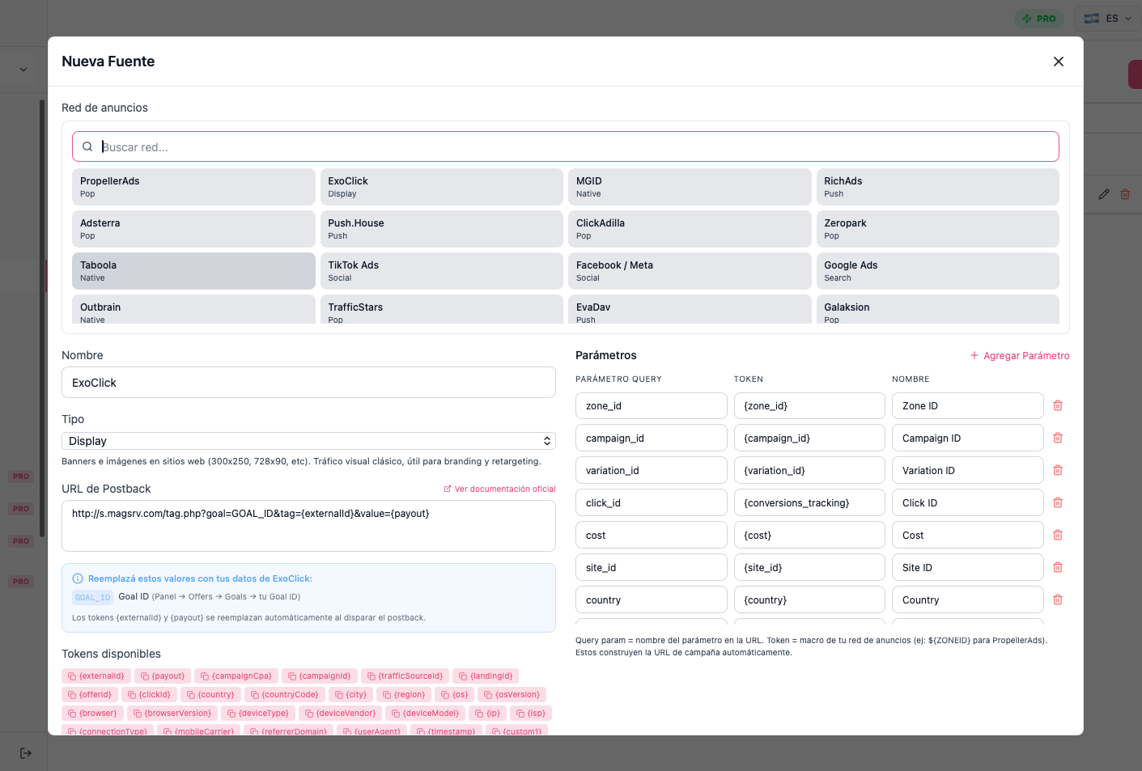Copy the {trafficSourceId} token
The width and height of the screenshot is (1142, 771).
click(x=405, y=676)
